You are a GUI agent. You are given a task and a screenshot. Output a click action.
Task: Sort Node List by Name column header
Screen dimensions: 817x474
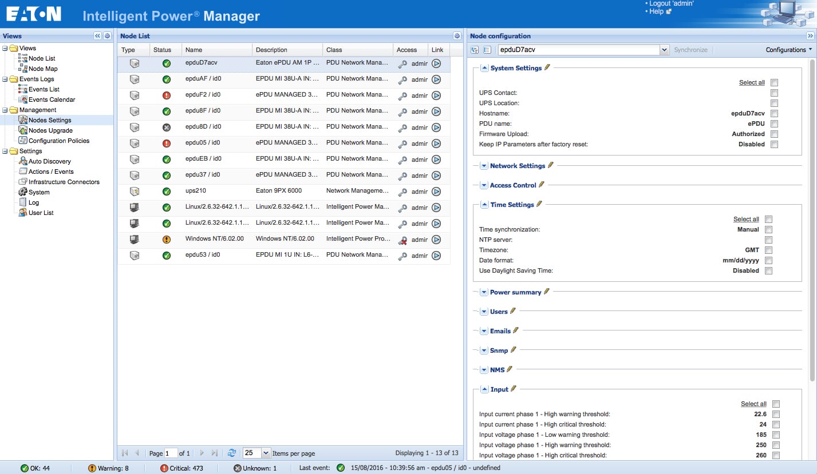[x=217, y=50]
